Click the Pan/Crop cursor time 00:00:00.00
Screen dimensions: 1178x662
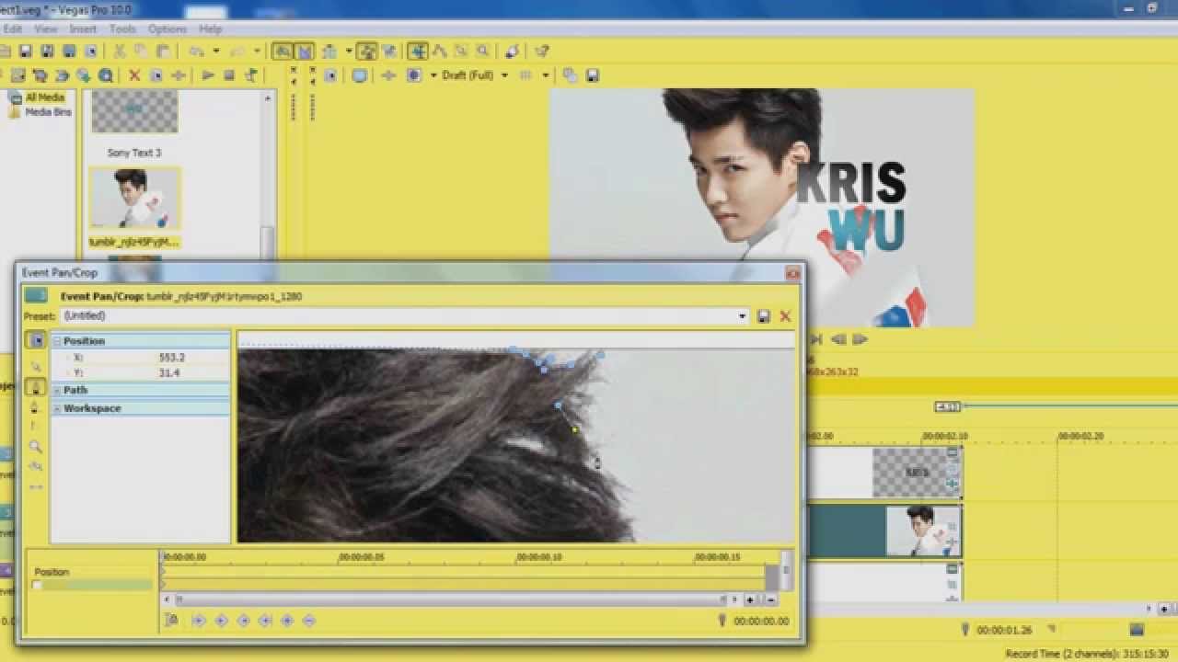tap(761, 622)
